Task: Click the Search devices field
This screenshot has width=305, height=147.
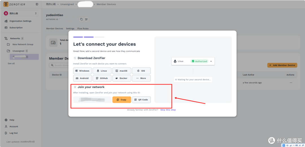Action: point(58,65)
